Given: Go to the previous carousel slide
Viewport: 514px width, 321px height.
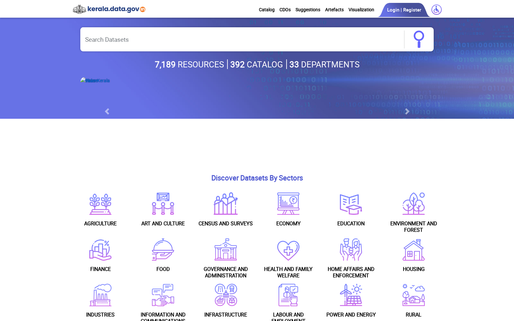Looking at the screenshot, I should [107, 111].
